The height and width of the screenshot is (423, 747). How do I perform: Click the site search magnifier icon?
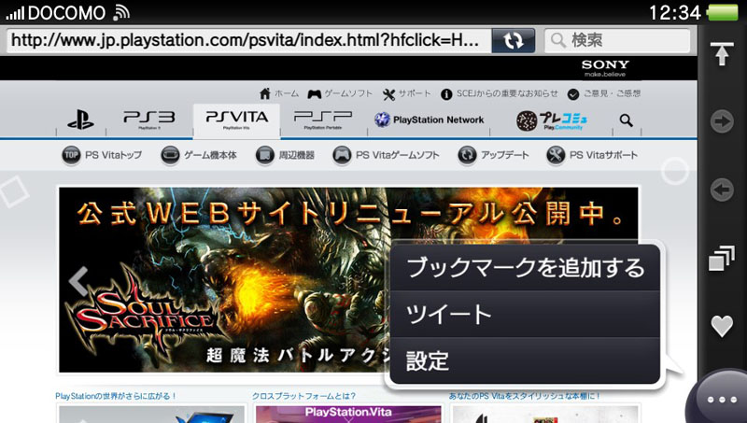click(626, 120)
